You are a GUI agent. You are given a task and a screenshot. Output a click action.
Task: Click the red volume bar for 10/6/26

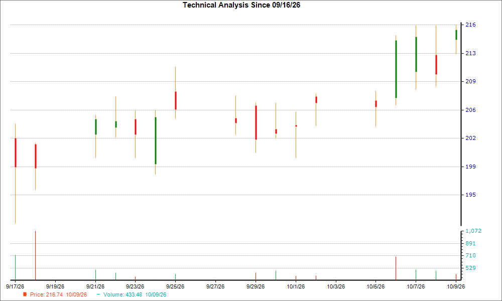(396, 268)
